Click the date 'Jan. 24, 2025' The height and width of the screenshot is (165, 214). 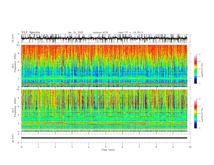[x=75, y=32]
